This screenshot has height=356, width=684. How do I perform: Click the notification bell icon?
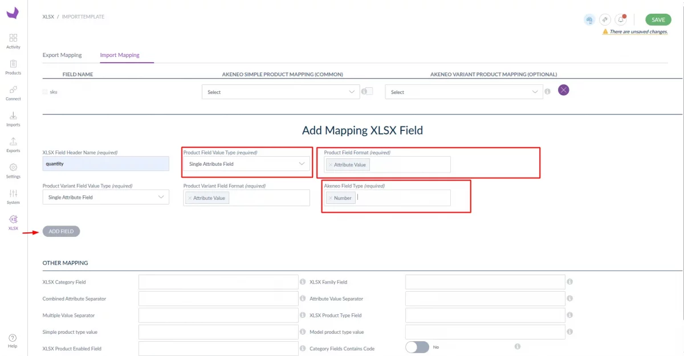621,20
